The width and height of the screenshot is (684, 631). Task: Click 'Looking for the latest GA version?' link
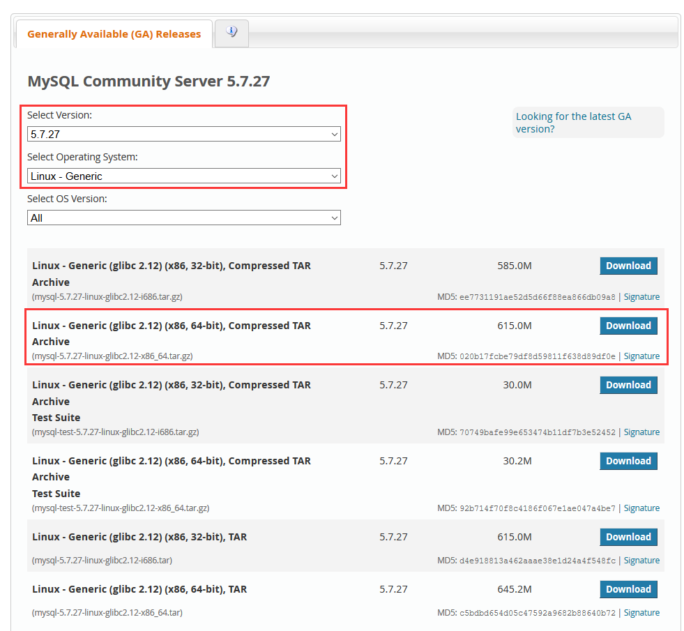click(x=573, y=123)
